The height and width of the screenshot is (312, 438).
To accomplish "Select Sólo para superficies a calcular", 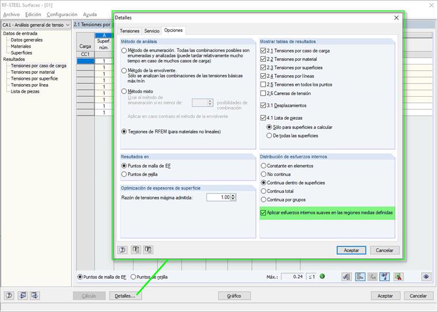I will [269, 127].
